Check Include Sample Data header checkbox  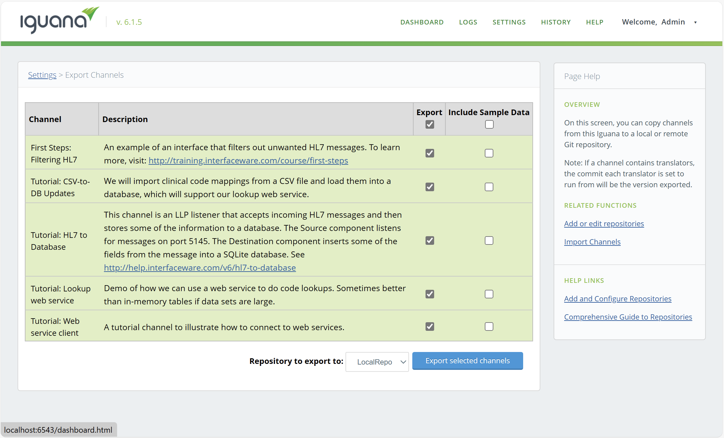[x=489, y=124]
